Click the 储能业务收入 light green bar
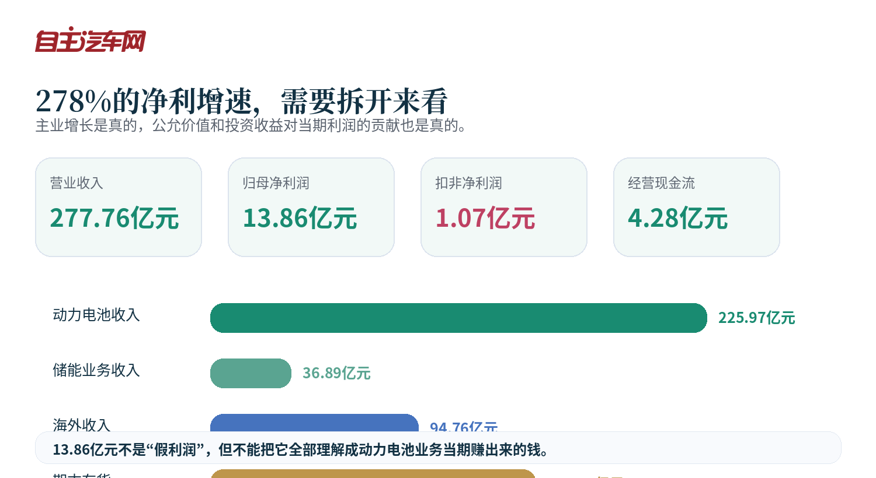 pyautogui.click(x=251, y=373)
